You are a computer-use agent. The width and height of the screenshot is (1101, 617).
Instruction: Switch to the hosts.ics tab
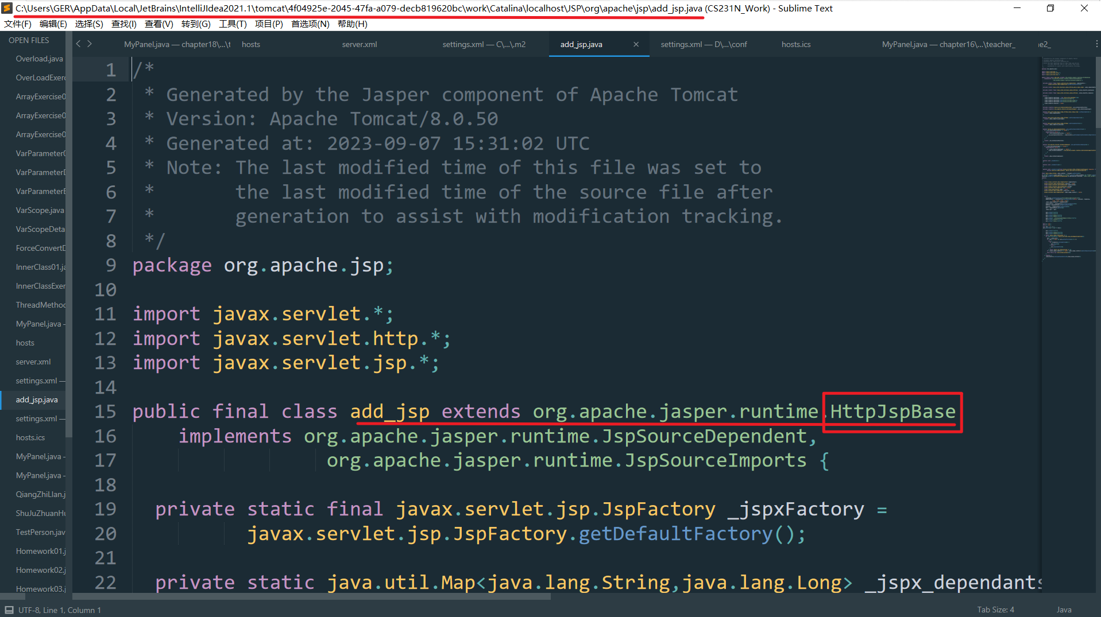tap(796, 44)
